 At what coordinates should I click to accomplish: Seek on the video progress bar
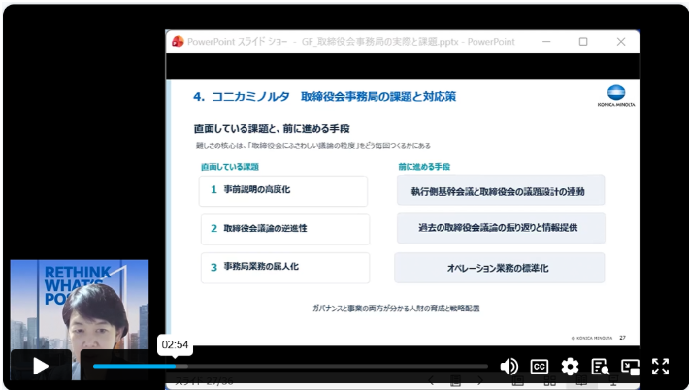(x=291, y=366)
